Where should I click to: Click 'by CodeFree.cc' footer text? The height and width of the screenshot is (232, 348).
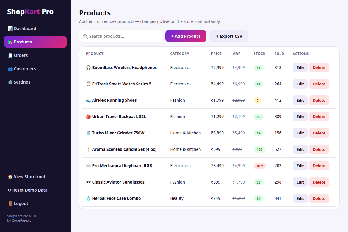coord(19,220)
